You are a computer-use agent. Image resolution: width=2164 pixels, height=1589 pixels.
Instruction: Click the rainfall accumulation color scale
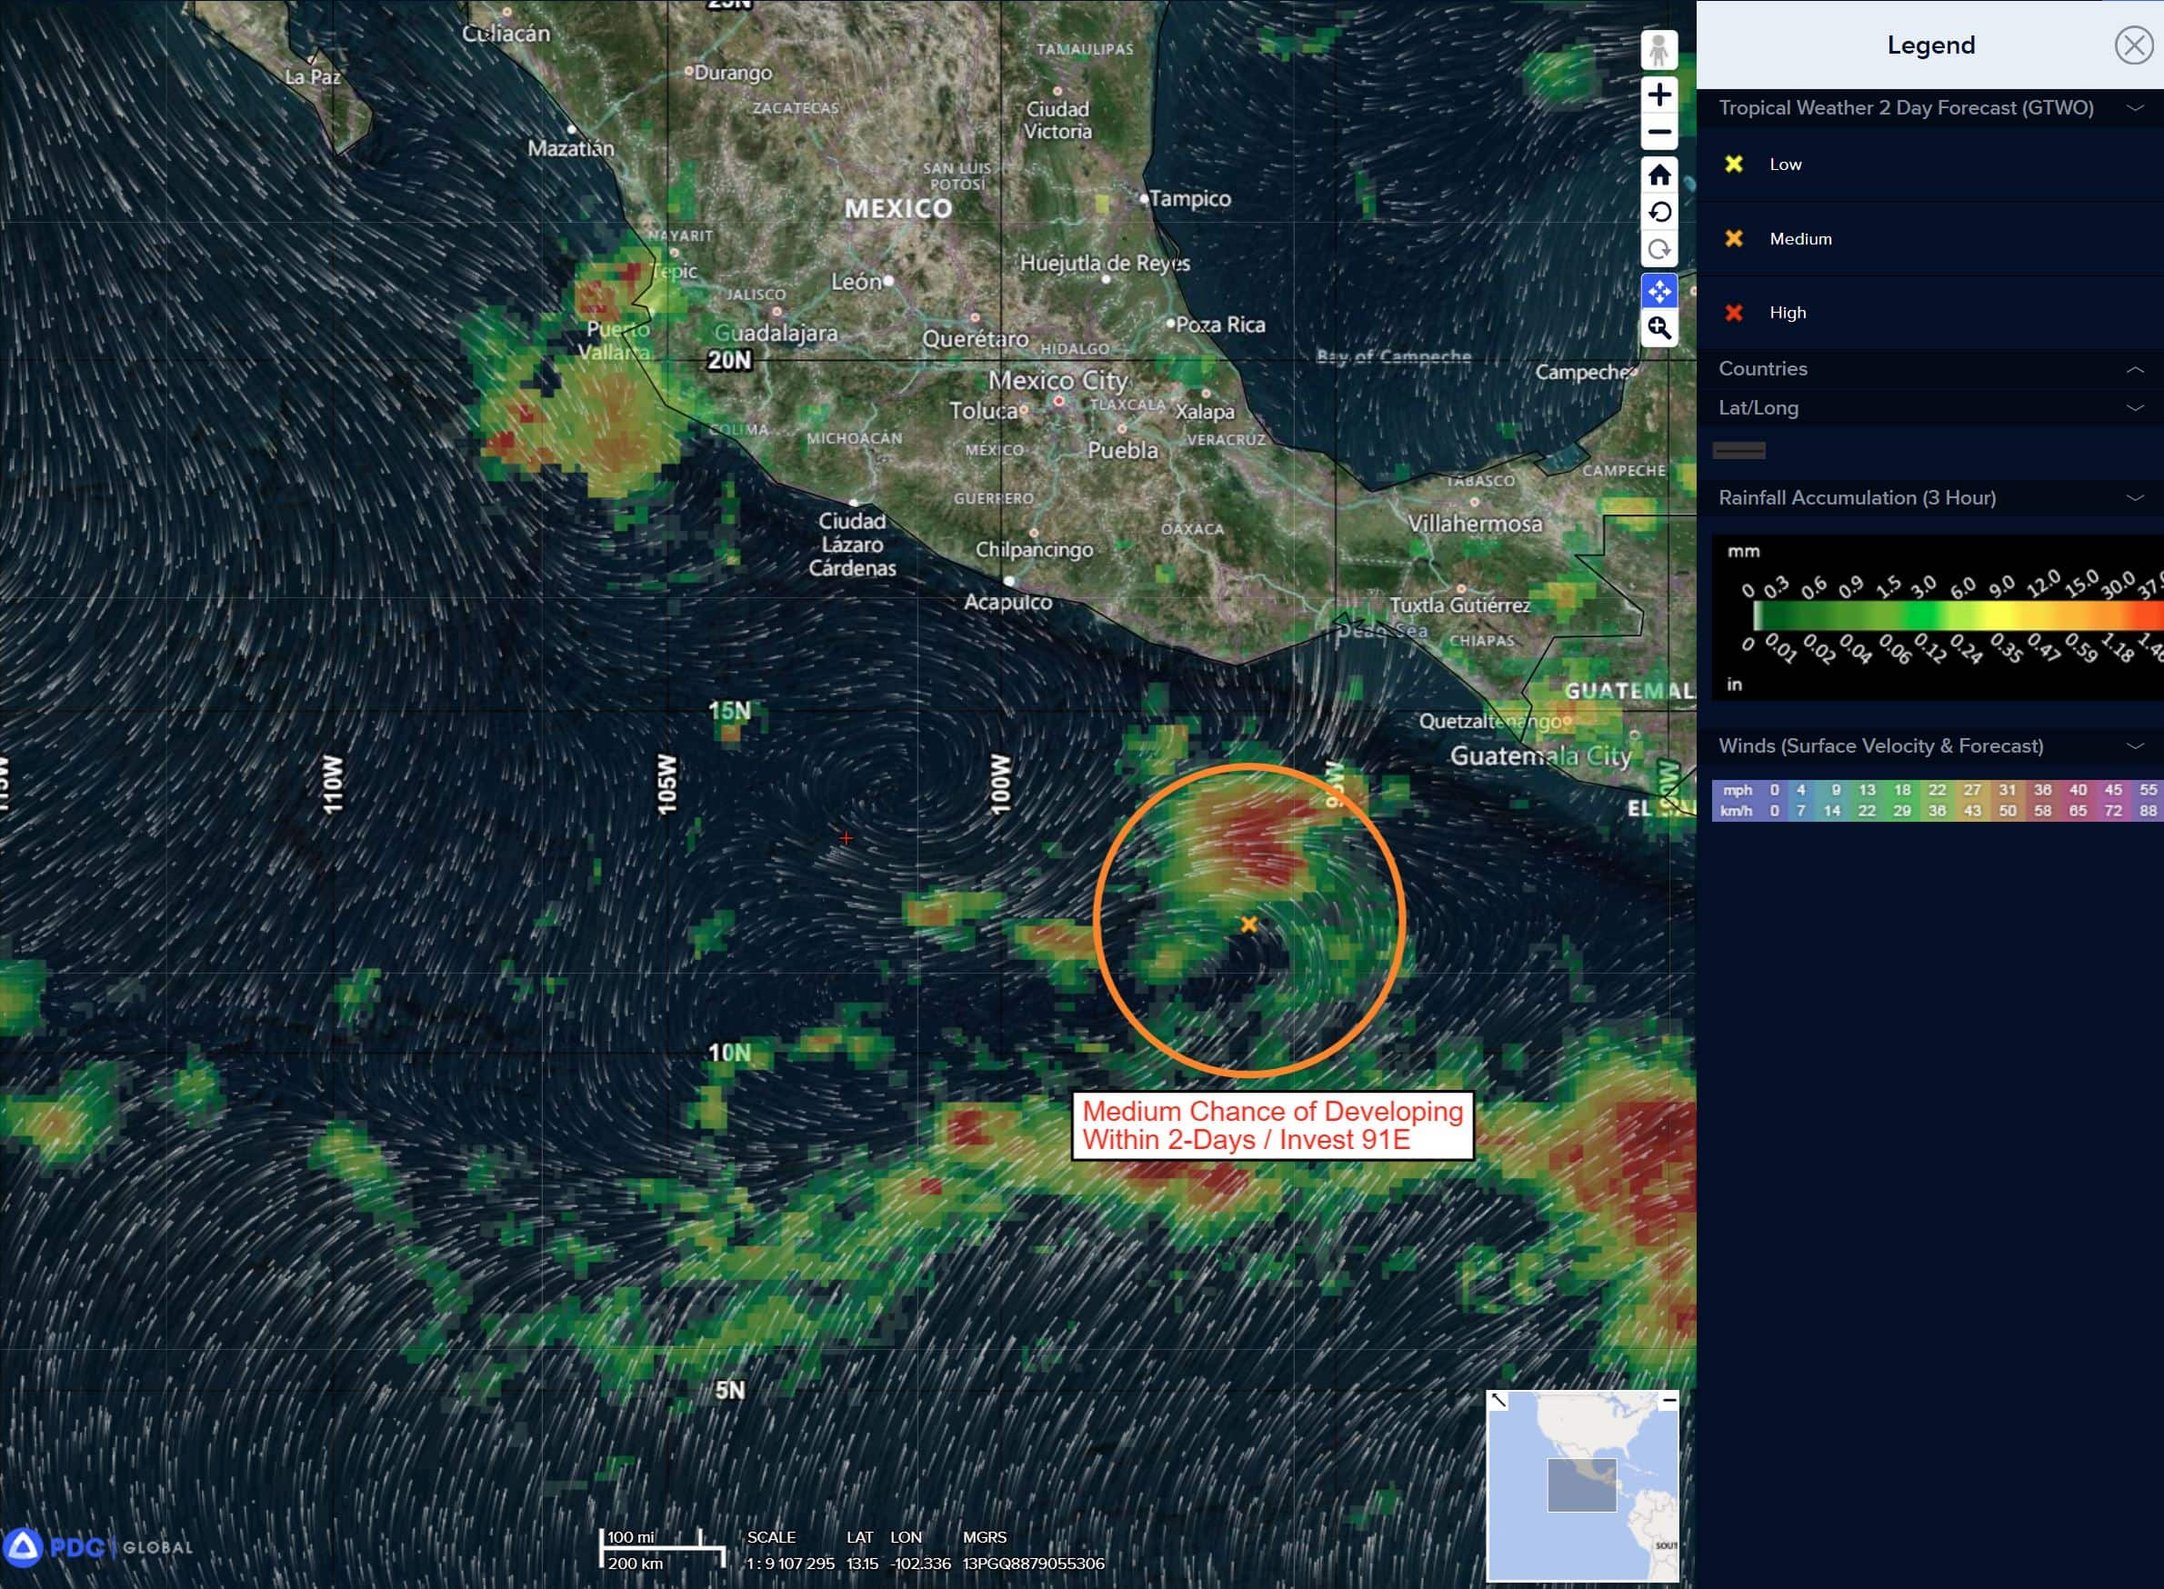tap(1953, 615)
